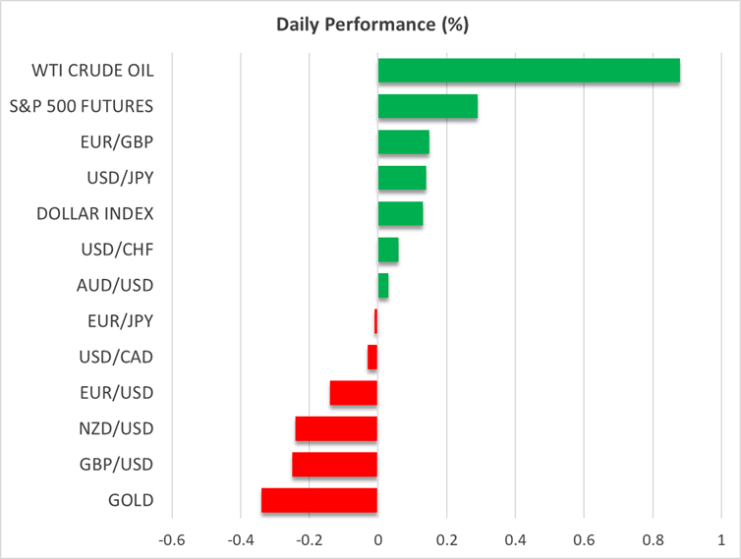Select the GOLD category label
This screenshot has height=559, width=741.
click(x=130, y=500)
